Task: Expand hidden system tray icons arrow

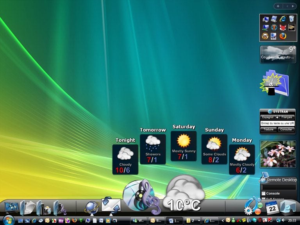Action: (x=223, y=221)
